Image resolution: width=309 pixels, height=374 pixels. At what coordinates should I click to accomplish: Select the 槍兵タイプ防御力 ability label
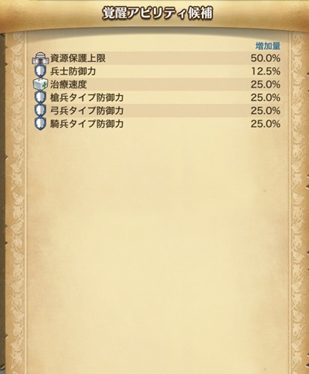[x=87, y=97]
